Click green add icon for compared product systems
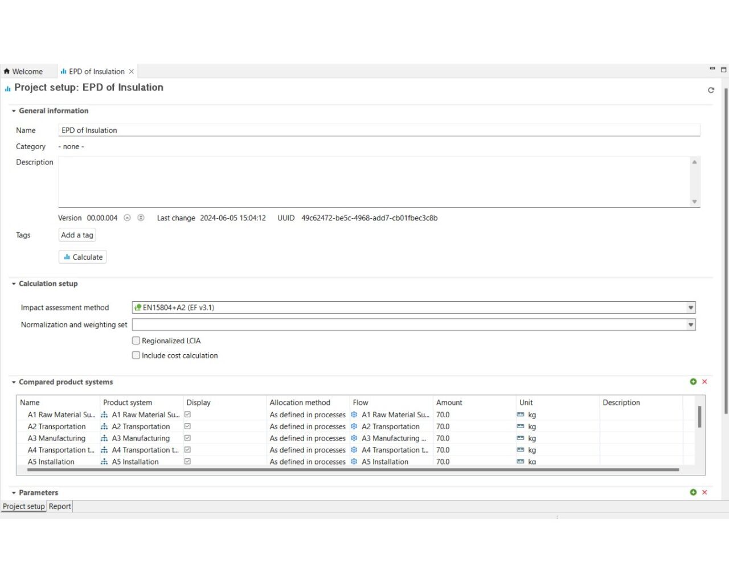Image resolution: width=729 pixels, height=583 pixels. pyautogui.click(x=693, y=381)
